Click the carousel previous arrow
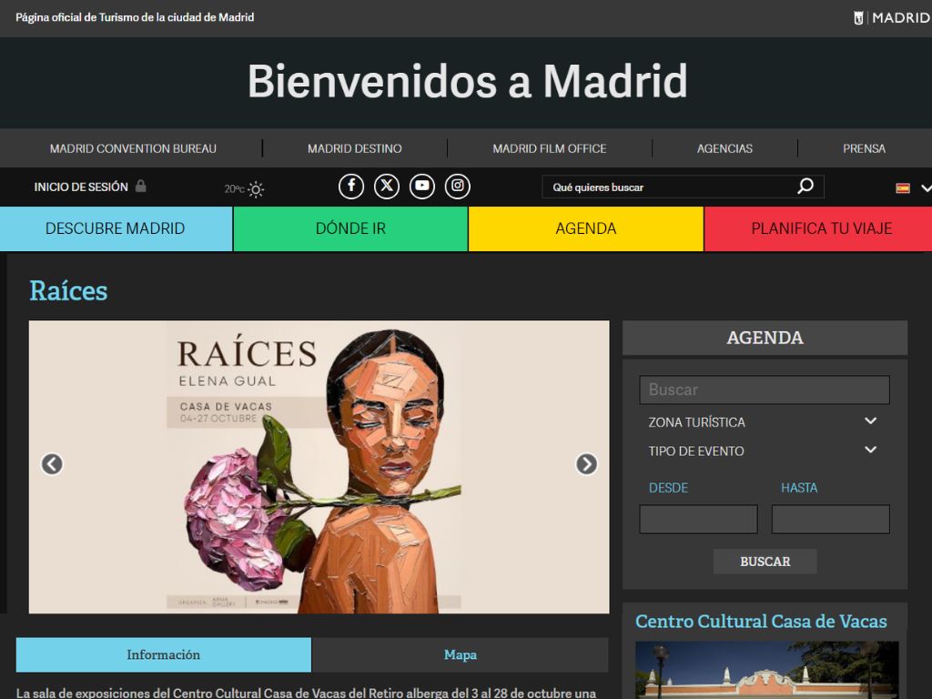The image size is (932, 699). pyautogui.click(x=52, y=464)
